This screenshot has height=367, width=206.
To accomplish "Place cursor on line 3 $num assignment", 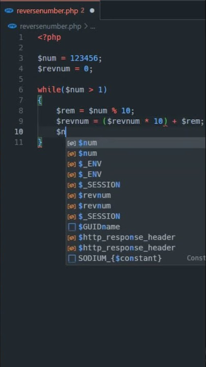I will (70, 58).
